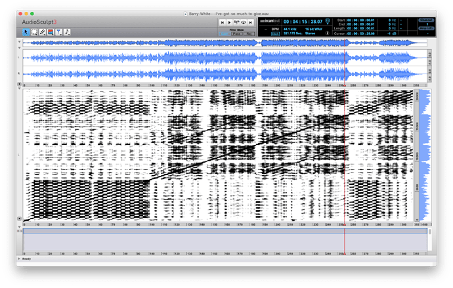Click the file title Barry-White wav

[228, 14]
